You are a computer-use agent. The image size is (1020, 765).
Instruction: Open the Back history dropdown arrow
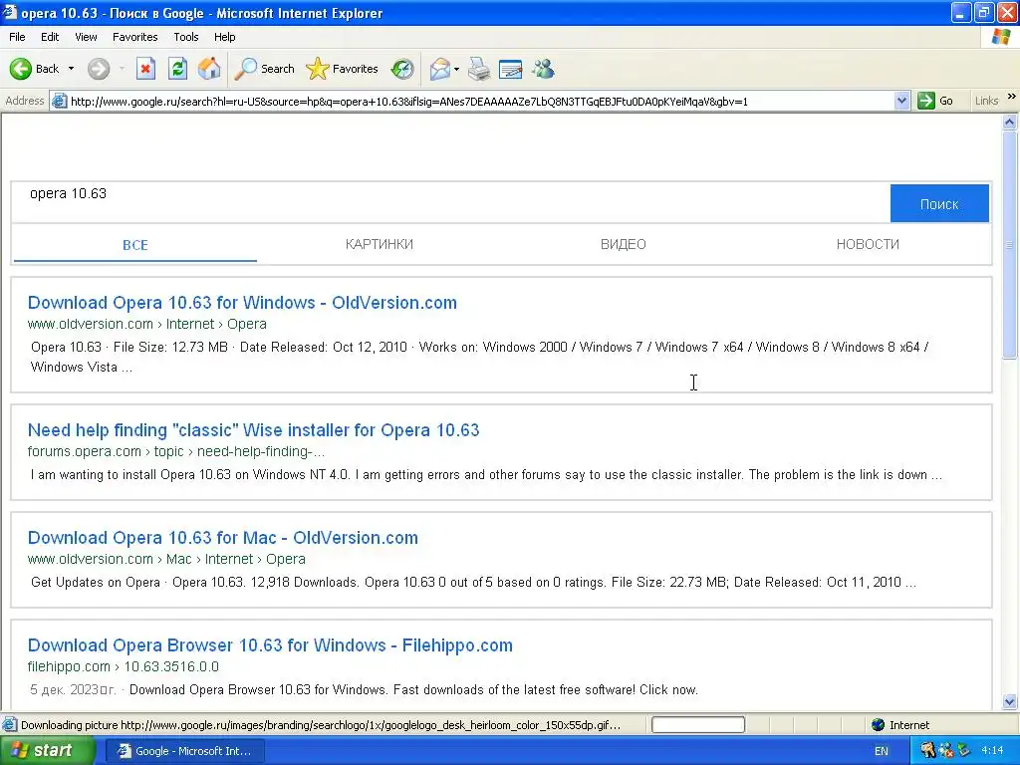tap(71, 69)
